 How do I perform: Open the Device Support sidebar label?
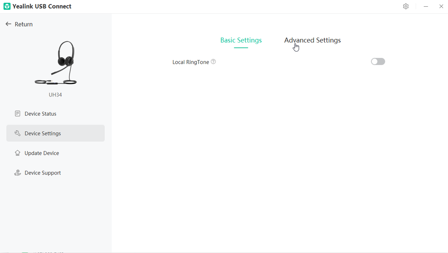point(43,173)
